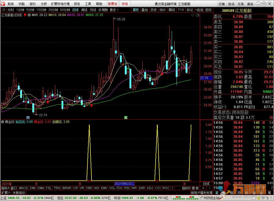Open the 新用户福利专享 link
Screen dimensions: 274x201
[x=202, y=193]
